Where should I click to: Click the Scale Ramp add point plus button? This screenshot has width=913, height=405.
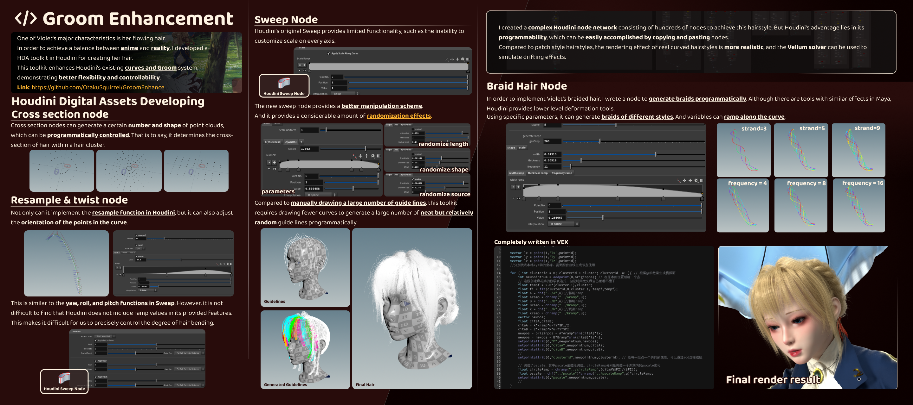pyautogui.click(x=304, y=65)
